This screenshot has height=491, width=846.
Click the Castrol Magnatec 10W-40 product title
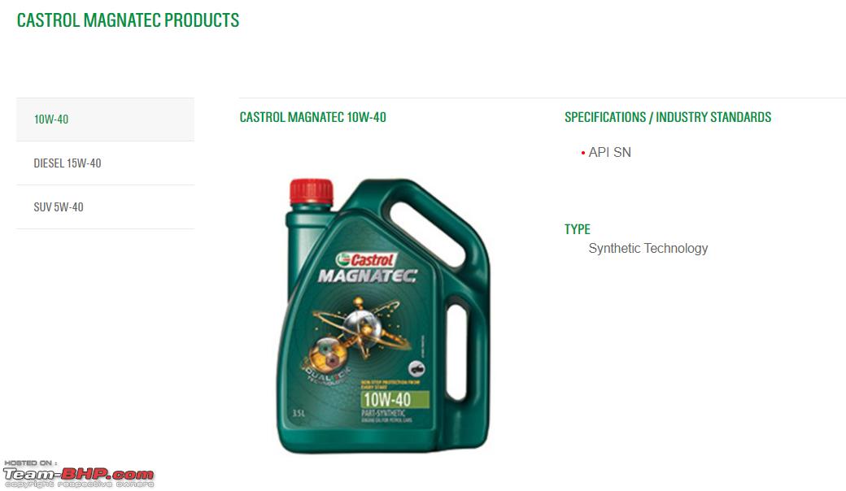tap(313, 117)
